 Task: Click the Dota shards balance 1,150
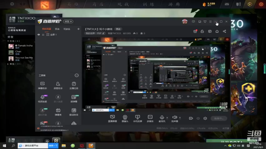tap(209, 4)
